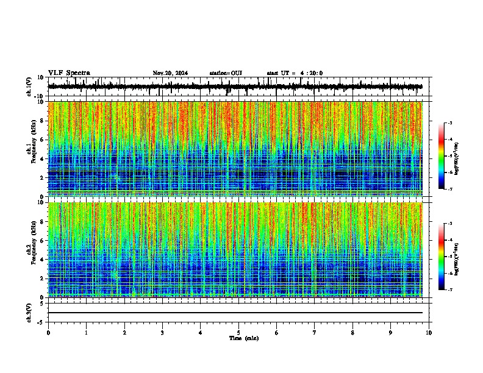483x373 pixels.
Task: Click the ch.2 colorbar log(PSD) label
Action: [457, 260]
